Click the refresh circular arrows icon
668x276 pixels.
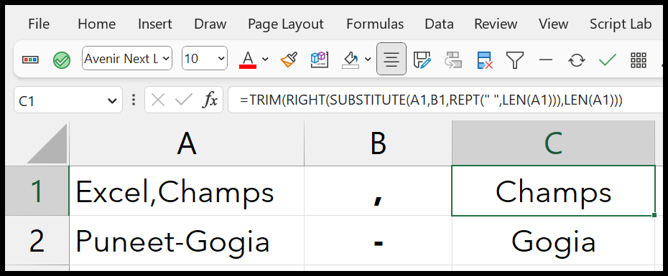tap(576, 60)
